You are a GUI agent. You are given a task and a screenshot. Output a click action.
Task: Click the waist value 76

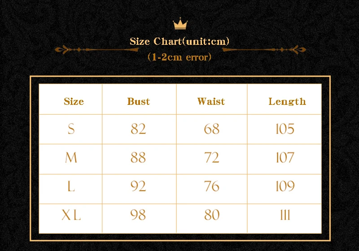(x=211, y=186)
